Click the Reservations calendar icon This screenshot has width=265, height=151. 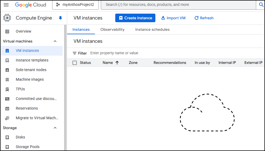[x=7, y=109]
